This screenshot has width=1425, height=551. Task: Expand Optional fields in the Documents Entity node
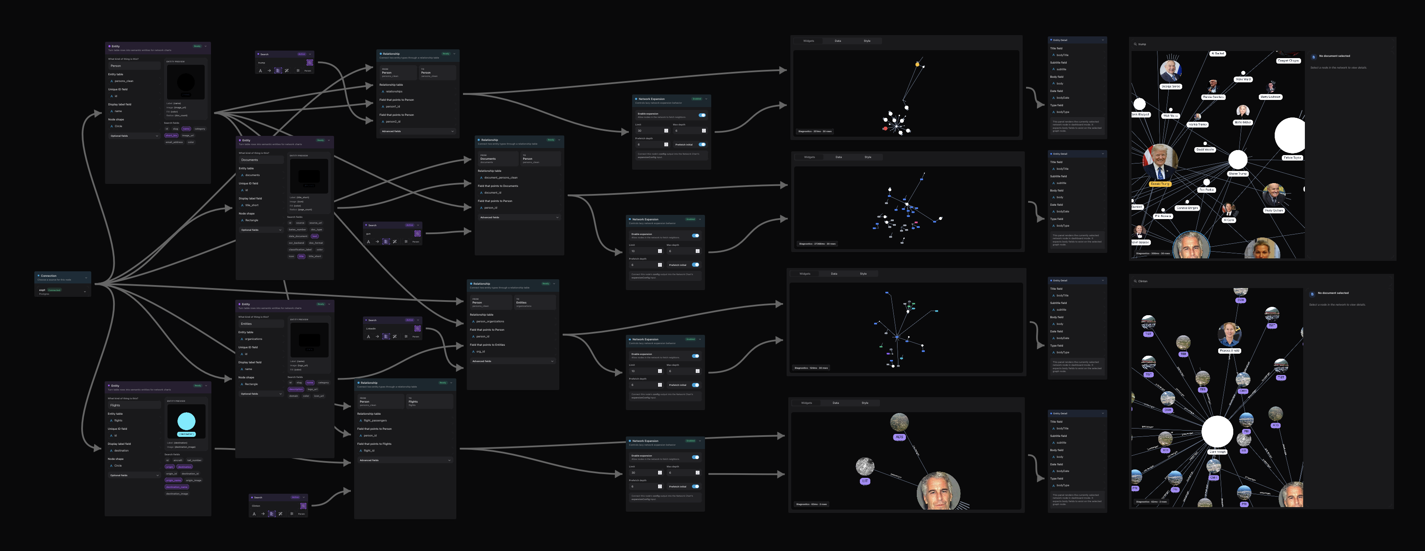(x=261, y=230)
